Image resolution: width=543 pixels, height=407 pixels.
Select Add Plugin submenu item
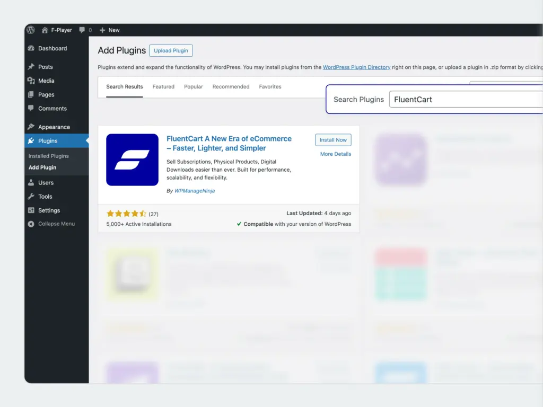tap(42, 167)
